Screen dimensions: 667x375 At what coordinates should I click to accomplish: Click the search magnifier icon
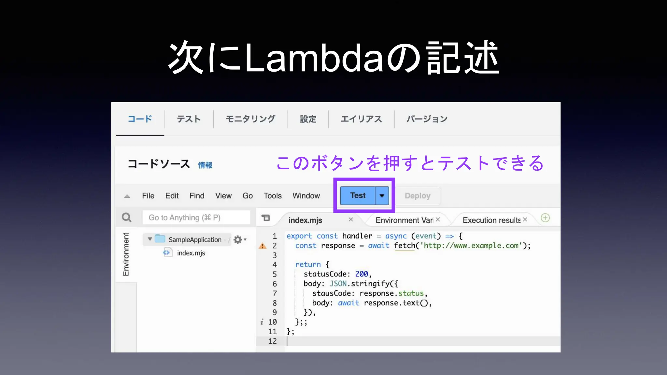[x=126, y=217]
